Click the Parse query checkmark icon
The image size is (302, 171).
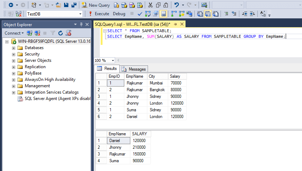click(140, 14)
